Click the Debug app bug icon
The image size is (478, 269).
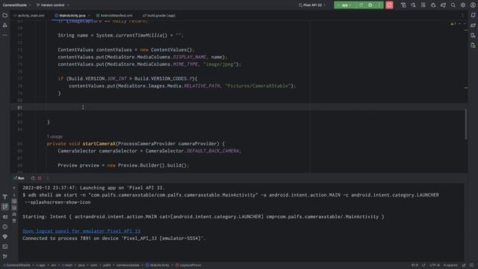click(x=370, y=5)
